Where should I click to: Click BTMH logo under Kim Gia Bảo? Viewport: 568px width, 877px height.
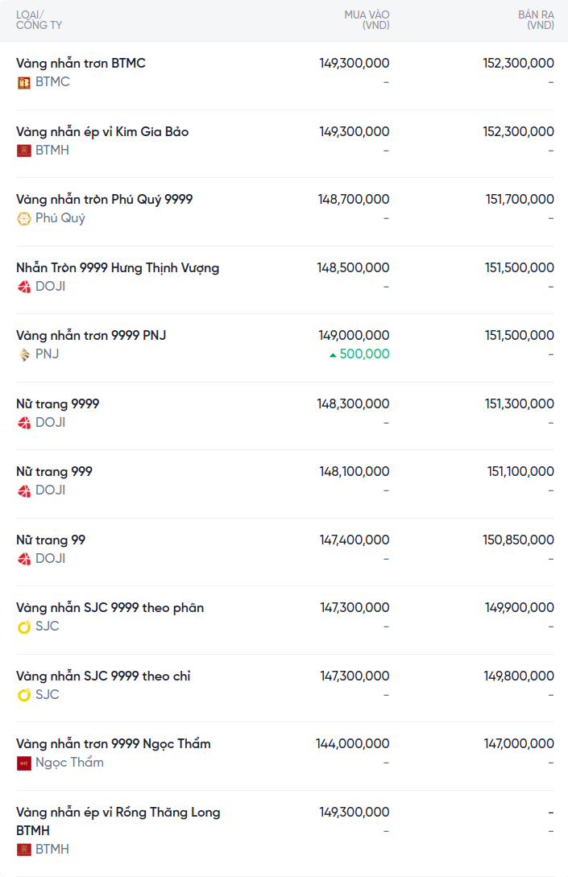pos(24,151)
